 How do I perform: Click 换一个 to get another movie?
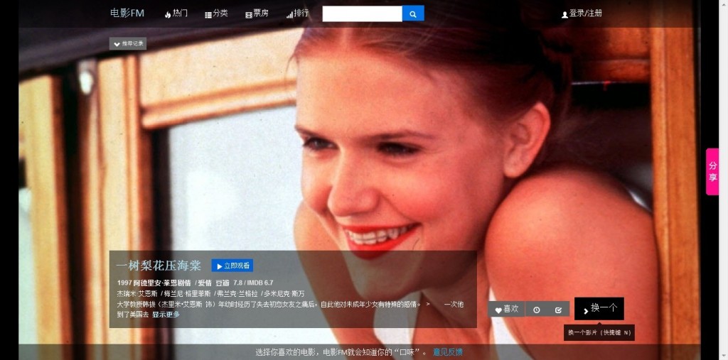pyautogui.click(x=599, y=308)
